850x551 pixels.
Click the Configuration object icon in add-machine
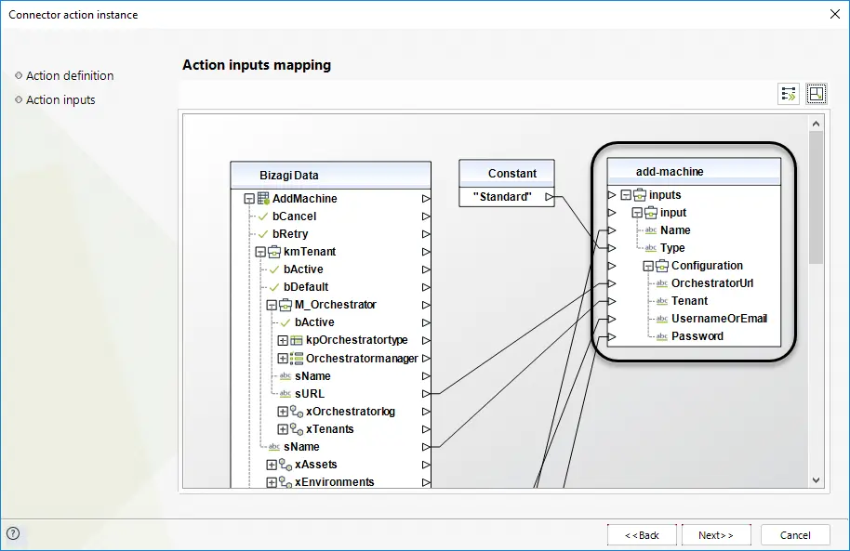662,266
